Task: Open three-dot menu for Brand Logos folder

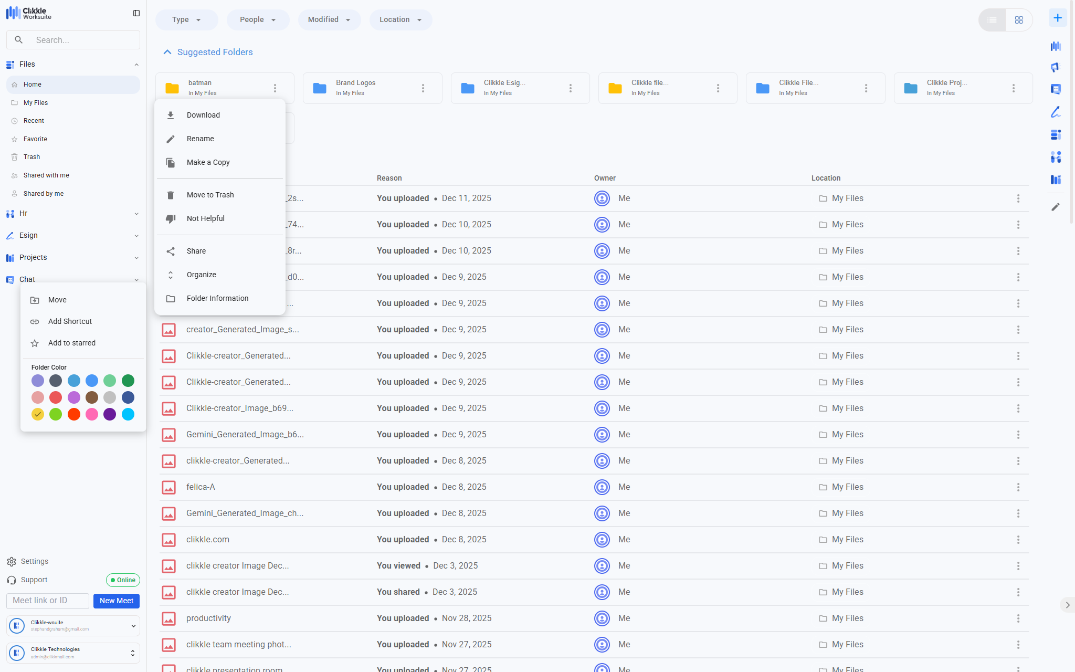Action: (x=423, y=88)
